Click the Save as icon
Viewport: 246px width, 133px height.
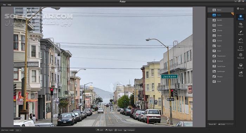pyautogui.click(x=241, y=66)
